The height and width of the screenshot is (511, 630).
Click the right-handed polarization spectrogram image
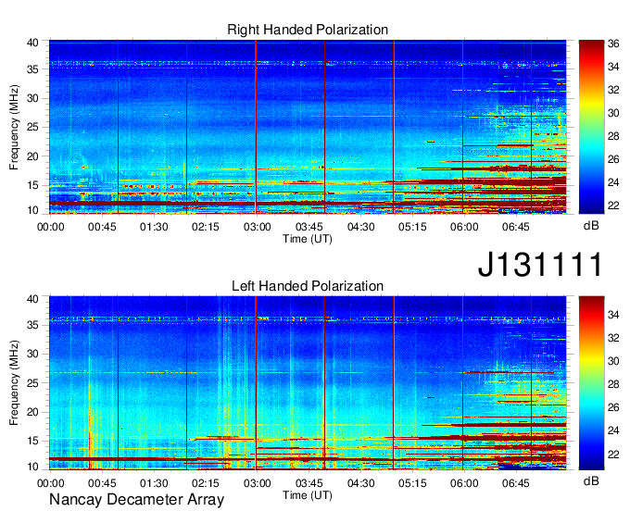coord(308,127)
